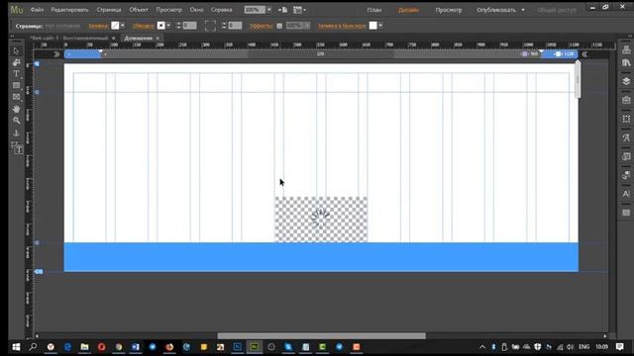
Task: Open the Справка menu
Action: click(222, 10)
